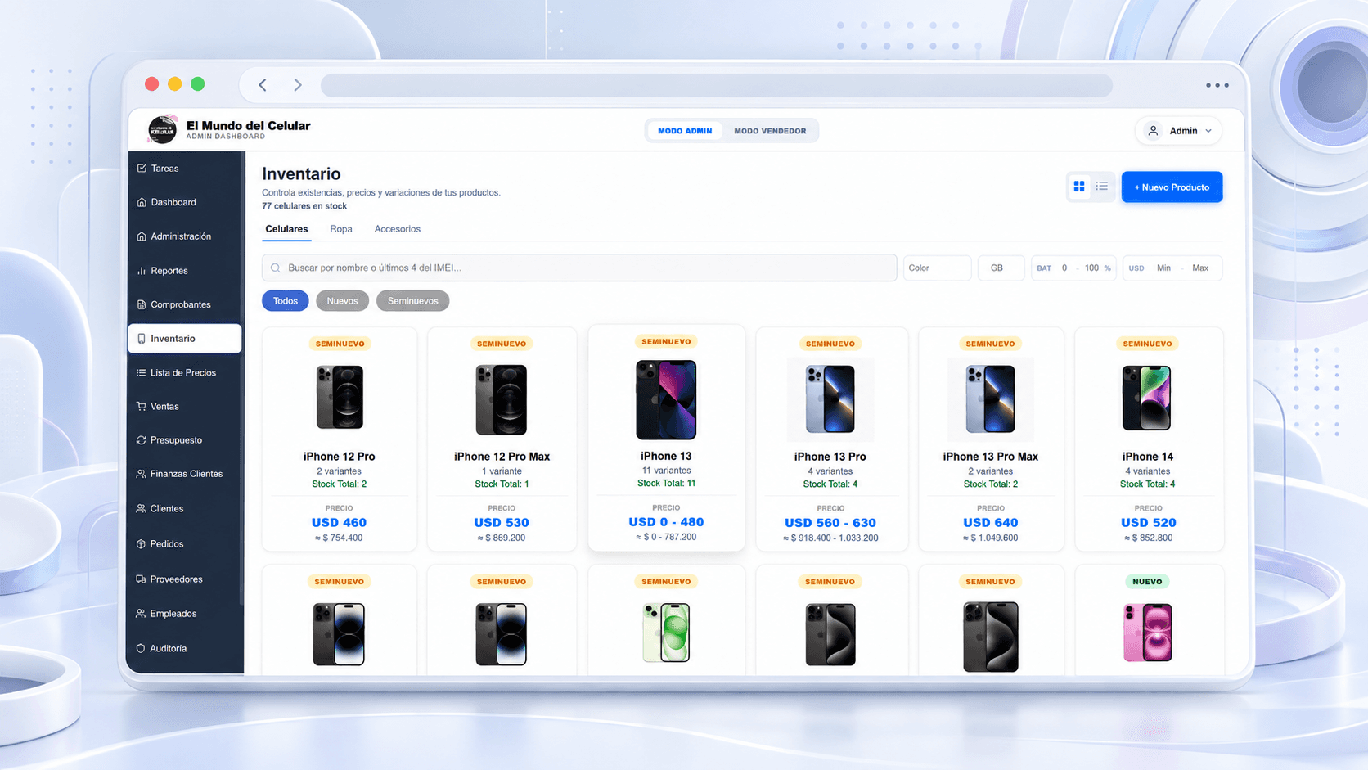Open Proveedores truck icon in sidebar
The image size is (1368, 770).
(142, 579)
